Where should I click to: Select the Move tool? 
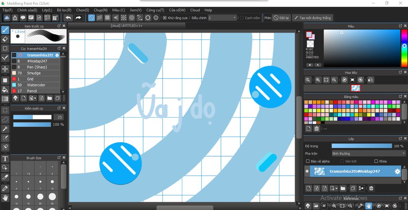5,69
